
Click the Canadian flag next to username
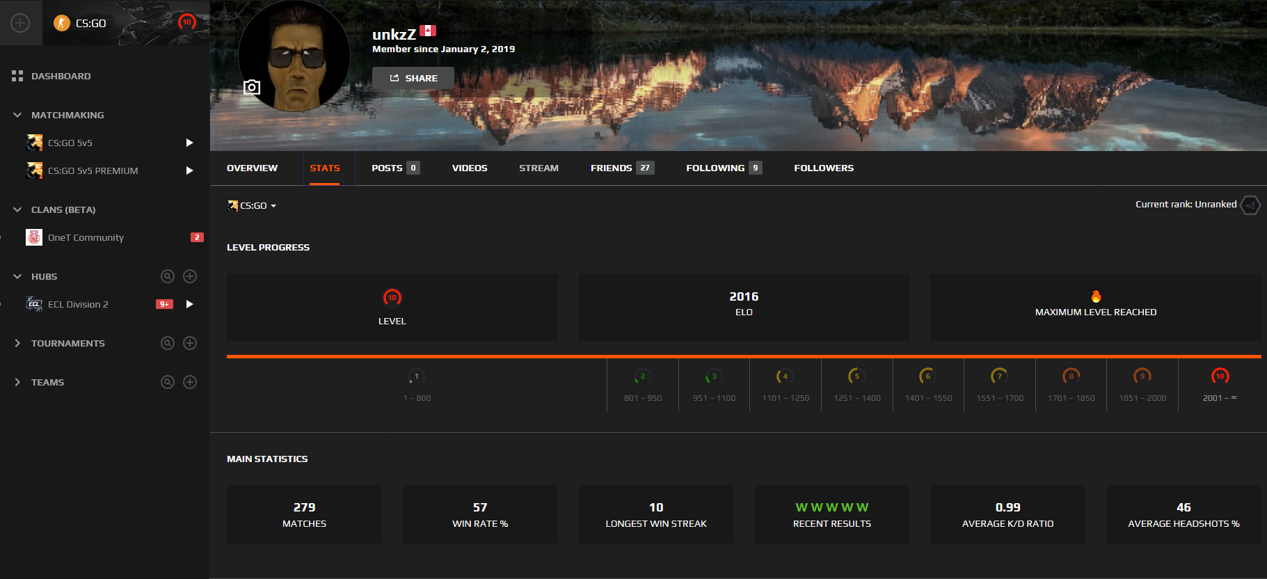pyautogui.click(x=428, y=31)
